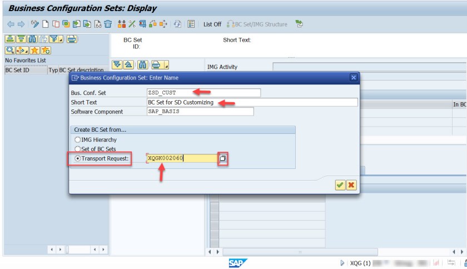The width and height of the screenshot is (467, 269).
Task: Cancel dialog with red X button
Action: (351, 185)
